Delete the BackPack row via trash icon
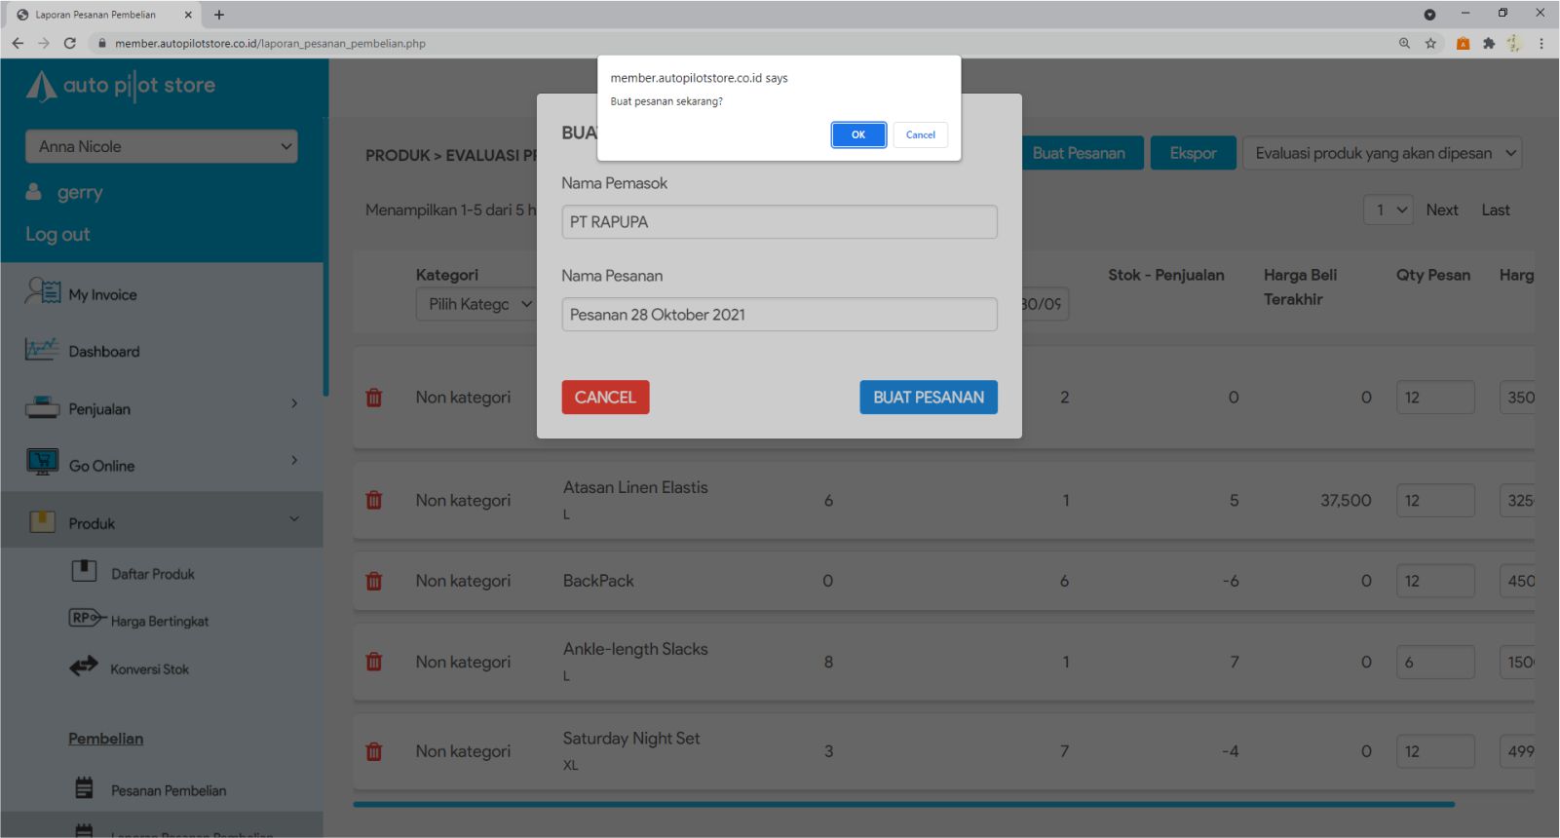Viewport: 1560px width, 838px height. click(x=374, y=581)
